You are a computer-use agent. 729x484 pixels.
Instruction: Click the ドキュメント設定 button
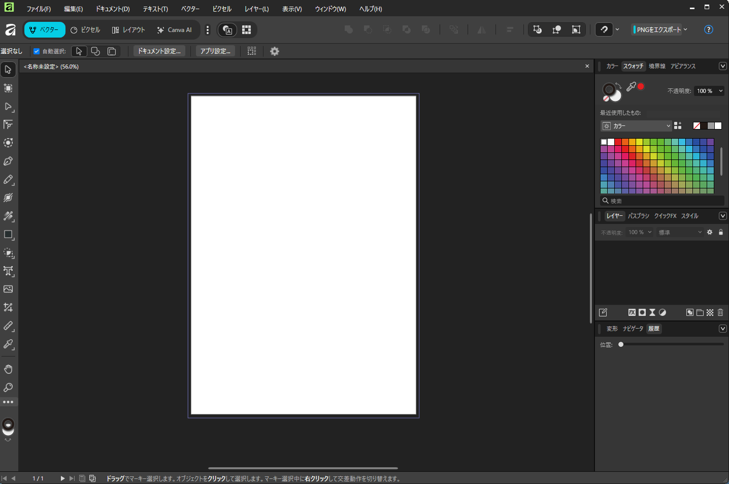point(159,51)
